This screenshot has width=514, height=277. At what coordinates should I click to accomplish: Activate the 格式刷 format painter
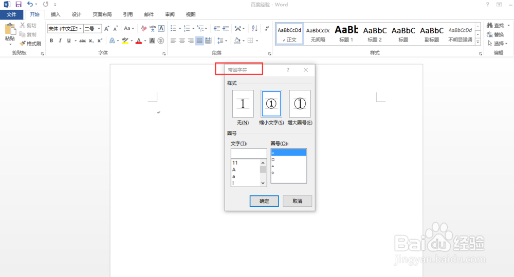tap(30, 44)
